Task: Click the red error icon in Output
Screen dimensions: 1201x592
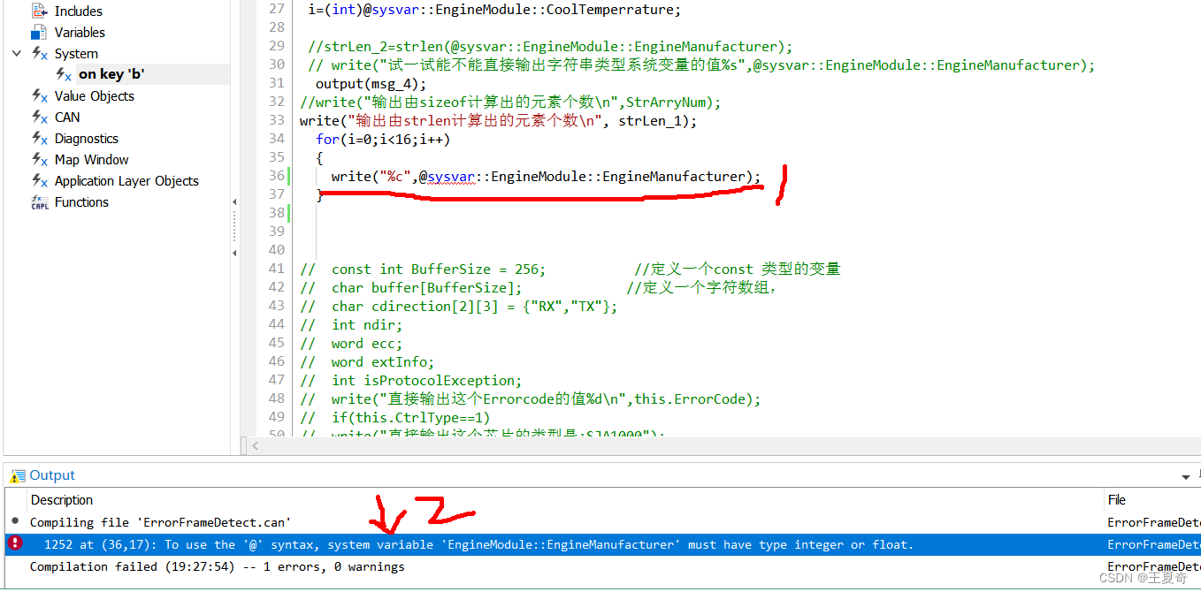Action: pos(15,544)
